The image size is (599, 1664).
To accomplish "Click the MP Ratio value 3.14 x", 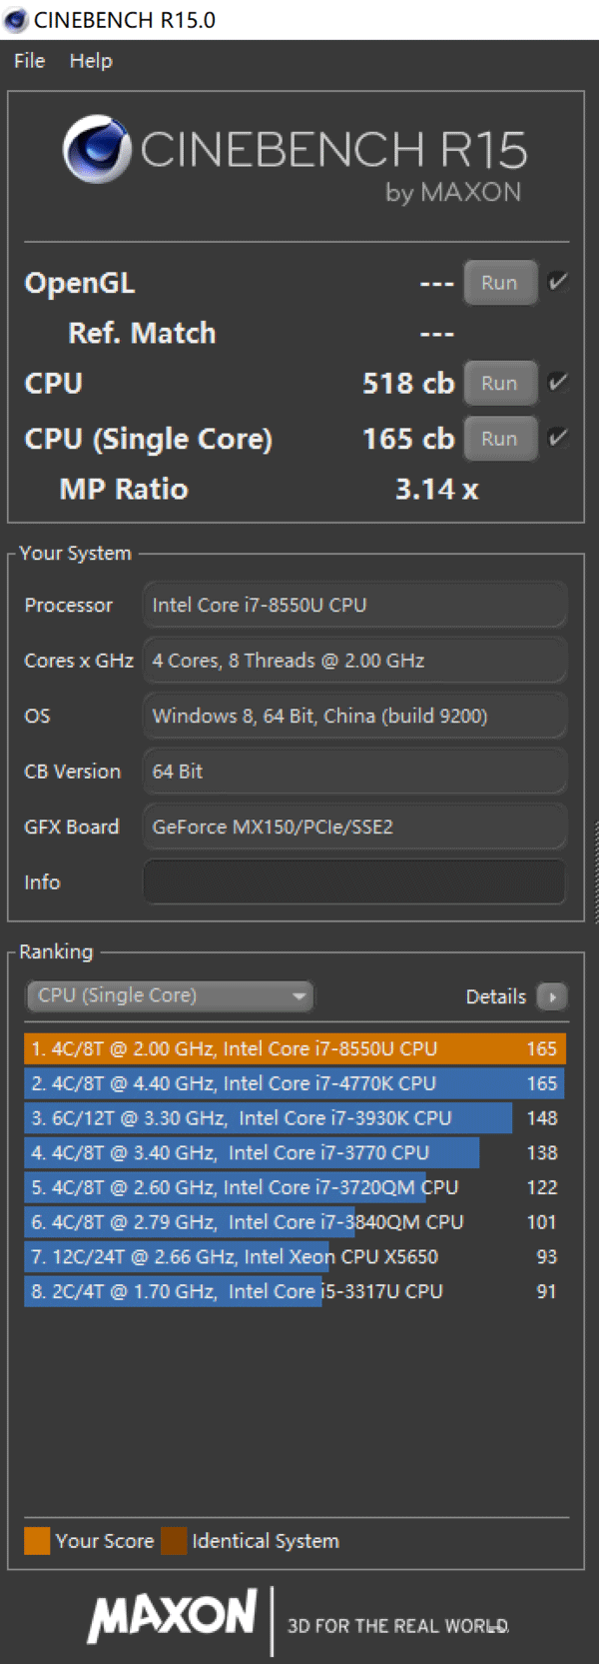I will pyautogui.click(x=437, y=489).
